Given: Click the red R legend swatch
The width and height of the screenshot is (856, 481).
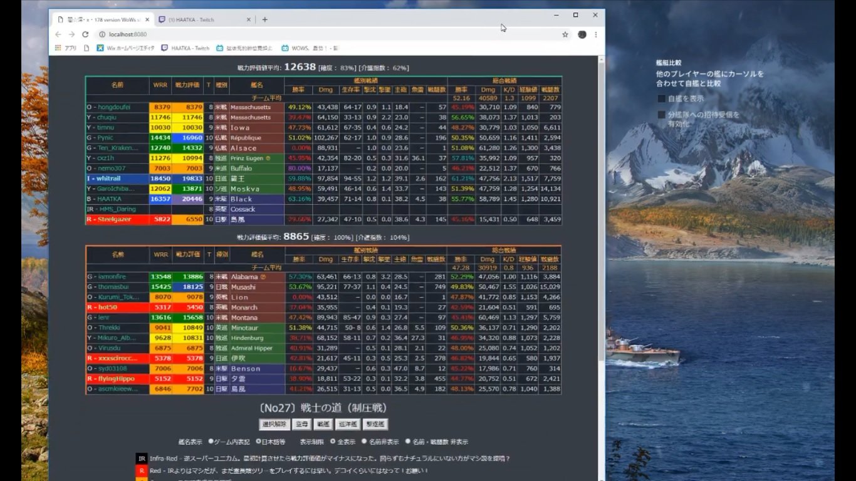Looking at the screenshot, I should pos(142,470).
